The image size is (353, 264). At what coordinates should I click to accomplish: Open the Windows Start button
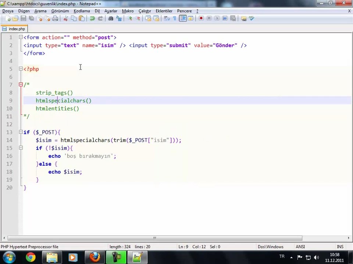pyautogui.click(x=9, y=257)
